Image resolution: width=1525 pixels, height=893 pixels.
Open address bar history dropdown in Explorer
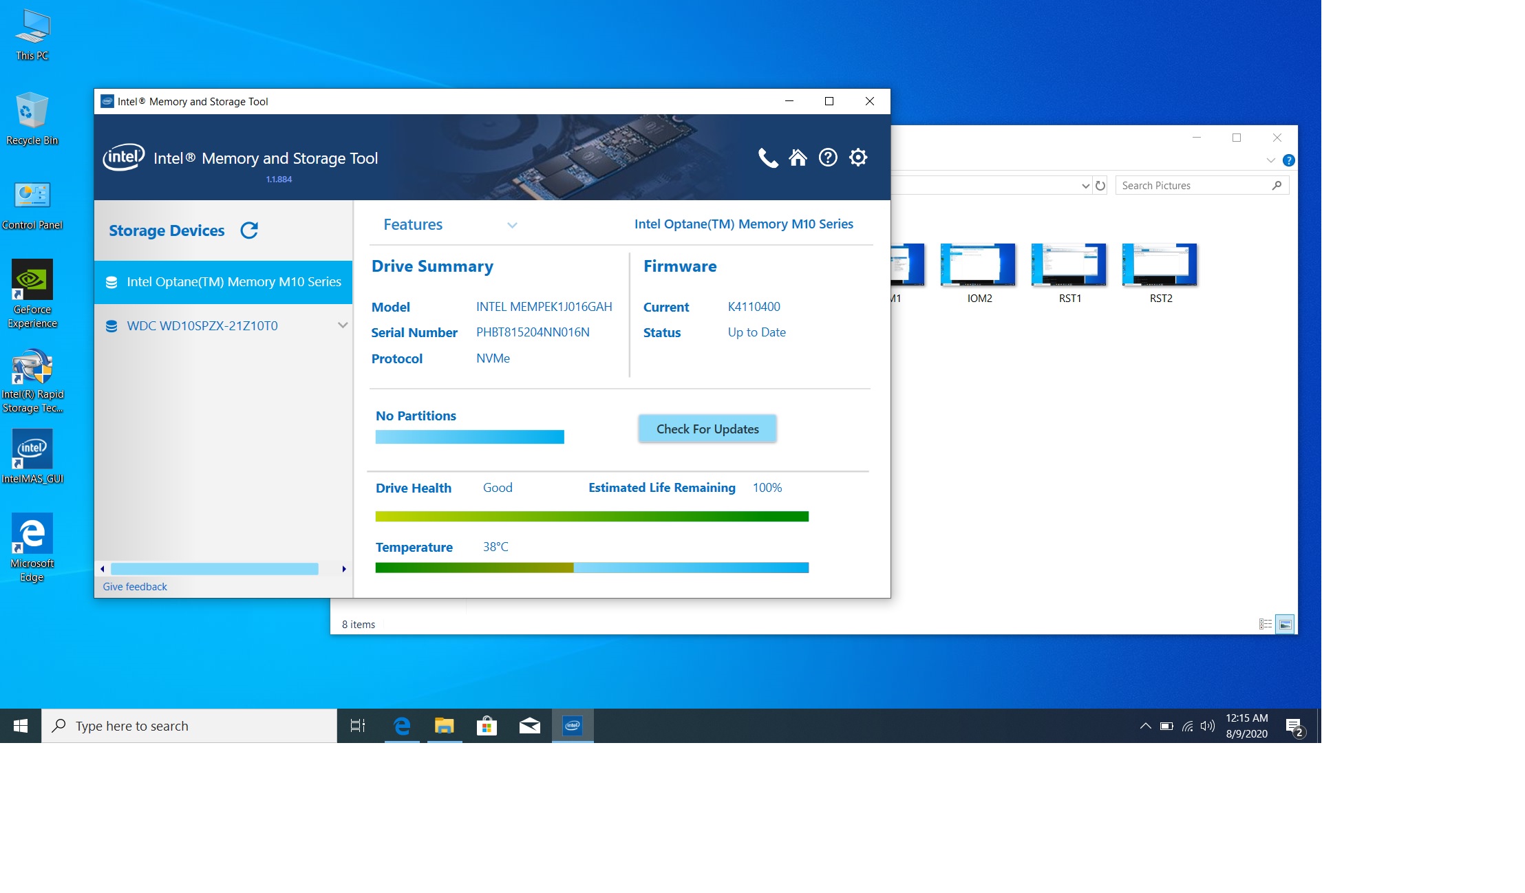point(1085,186)
